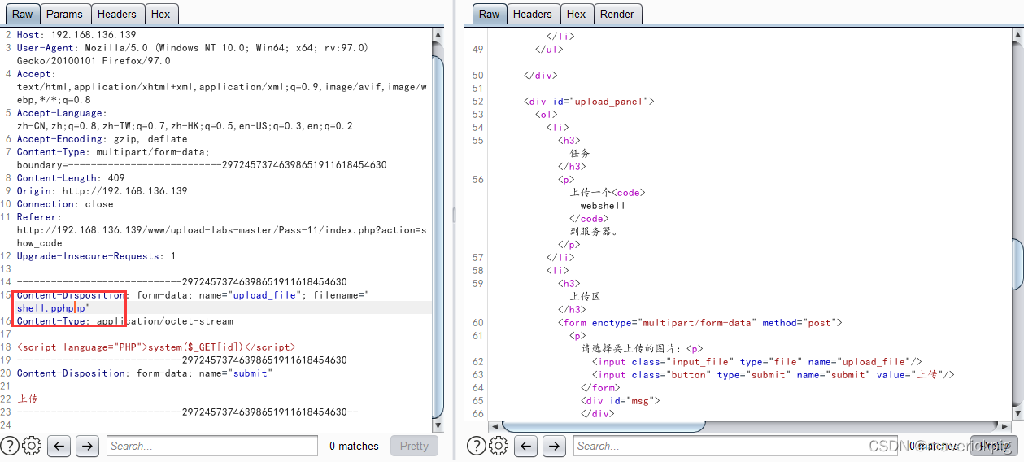Open the request Hex tab
Screen dimensions: 1024x462
click(x=161, y=14)
